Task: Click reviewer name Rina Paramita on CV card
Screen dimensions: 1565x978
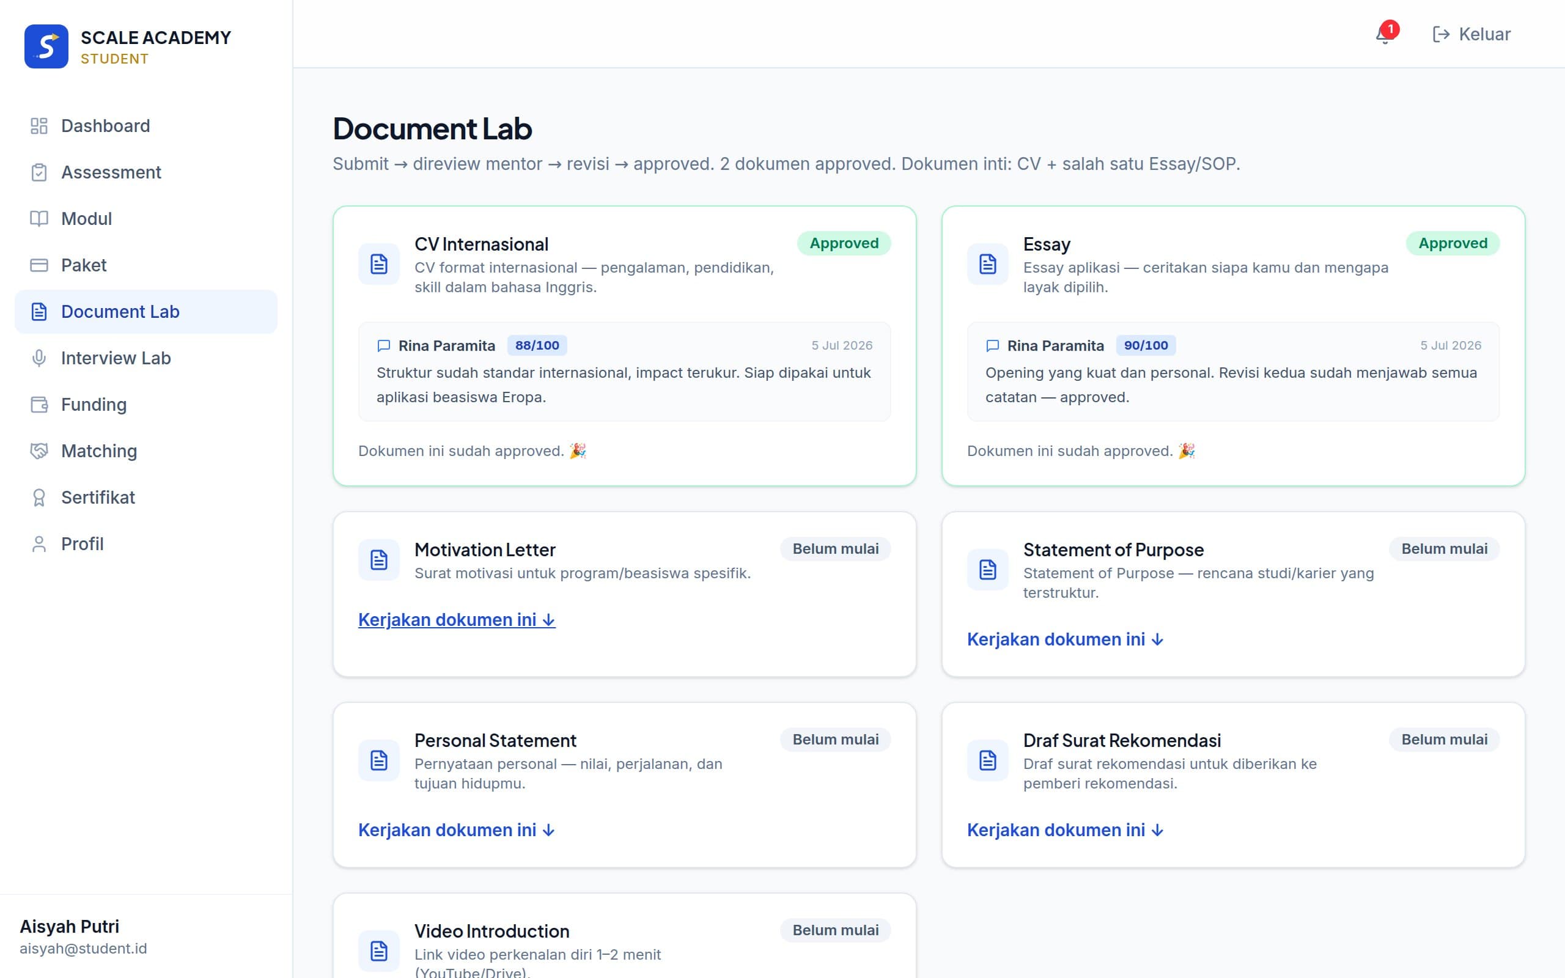Action: 446,346
